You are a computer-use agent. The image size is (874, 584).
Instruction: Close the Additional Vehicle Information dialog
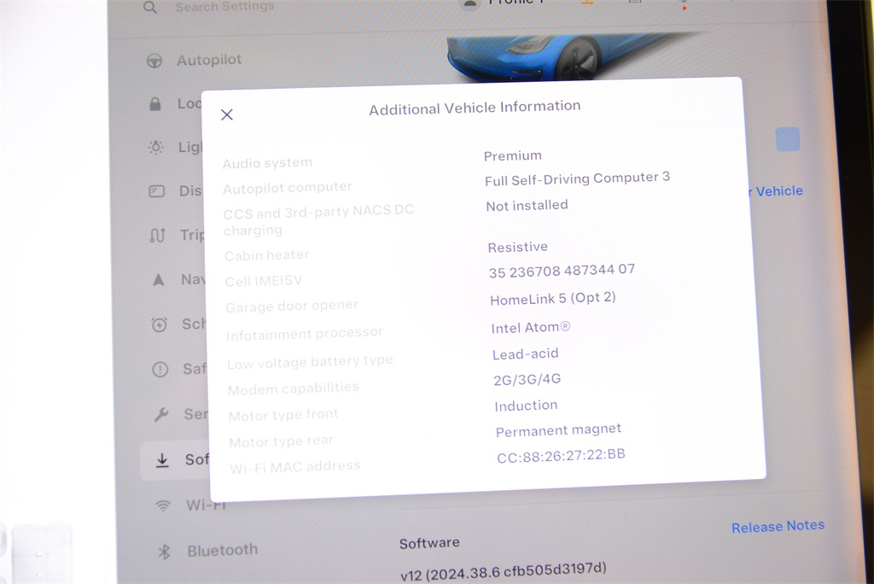coord(226,115)
